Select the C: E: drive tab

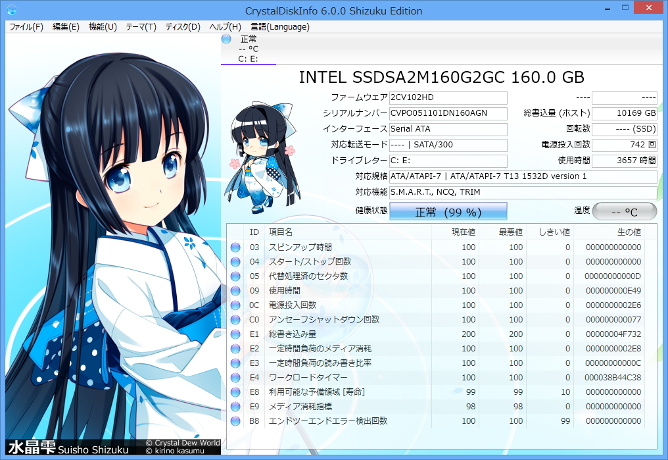(x=248, y=58)
